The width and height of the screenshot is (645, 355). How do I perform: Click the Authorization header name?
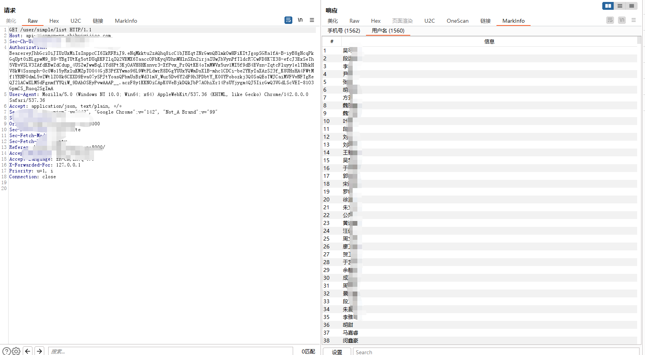pos(28,47)
